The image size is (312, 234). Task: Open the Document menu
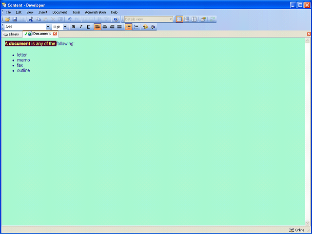[x=59, y=12]
